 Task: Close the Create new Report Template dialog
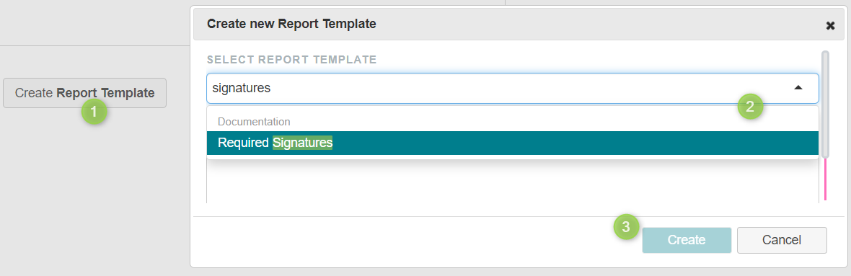(830, 25)
